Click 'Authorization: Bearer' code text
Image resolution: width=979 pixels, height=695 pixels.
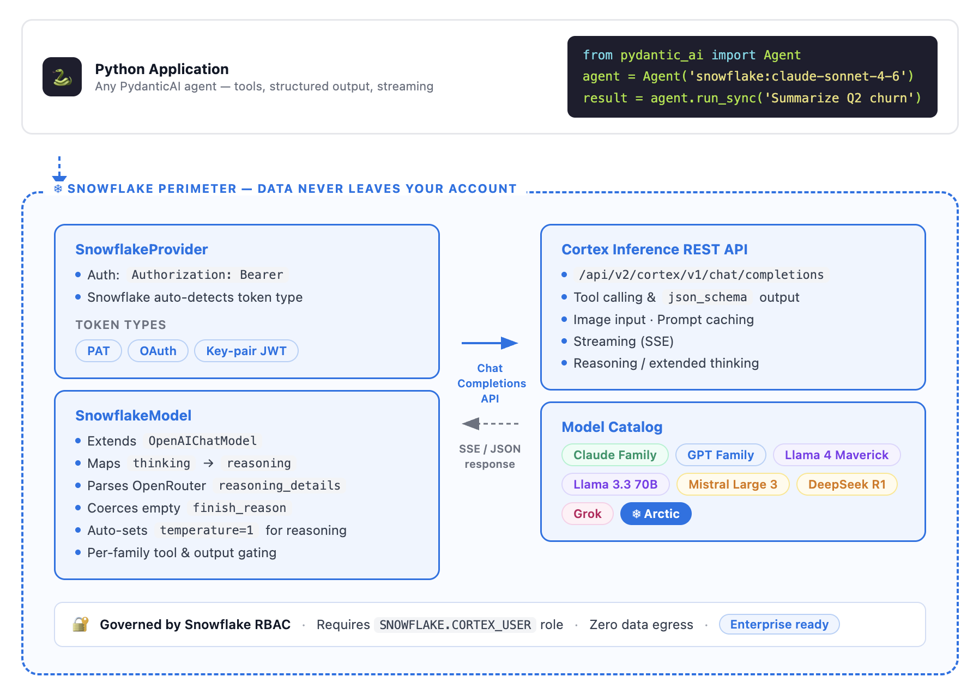[207, 275]
